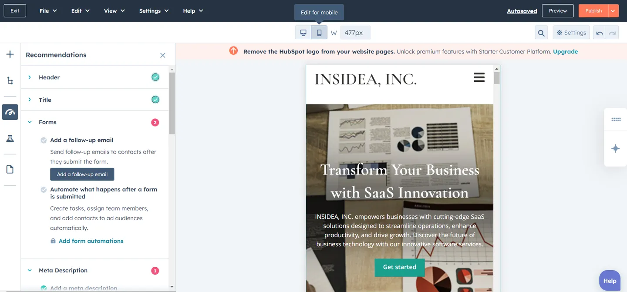This screenshot has width=627, height=292.
Task: Click the Recommendations panel scrollbar
Action: tap(172, 104)
